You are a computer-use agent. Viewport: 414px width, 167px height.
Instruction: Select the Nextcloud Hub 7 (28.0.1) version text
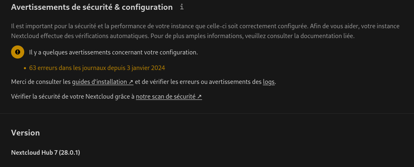[46, 153]
